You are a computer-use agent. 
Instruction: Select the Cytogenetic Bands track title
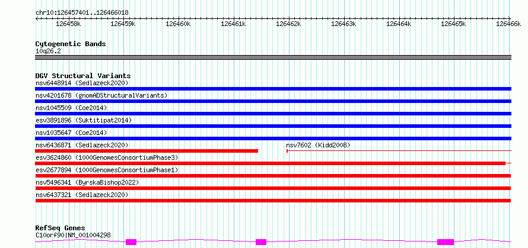[x=71, y=44]
